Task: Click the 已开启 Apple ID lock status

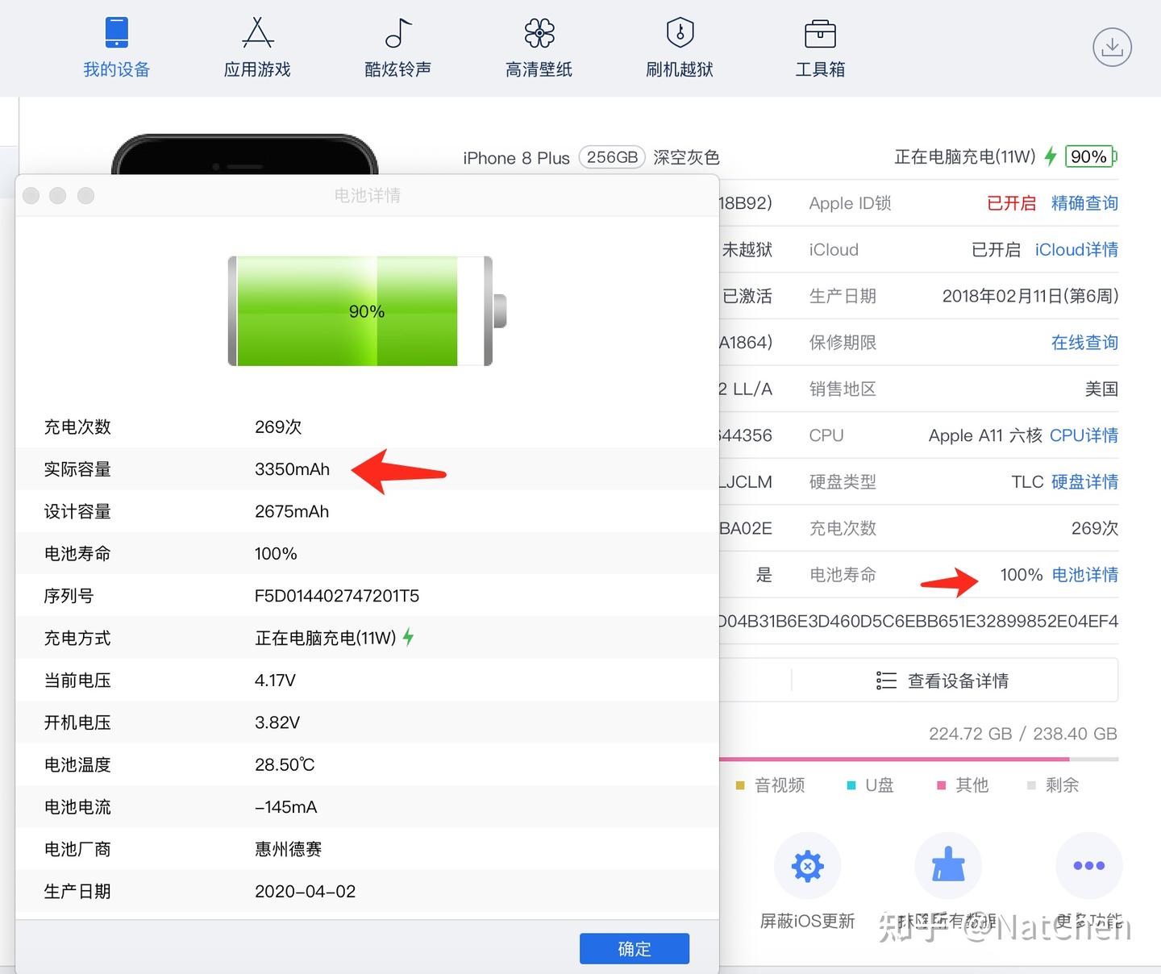Action: pyautogui.click(x=1011, y=203)
